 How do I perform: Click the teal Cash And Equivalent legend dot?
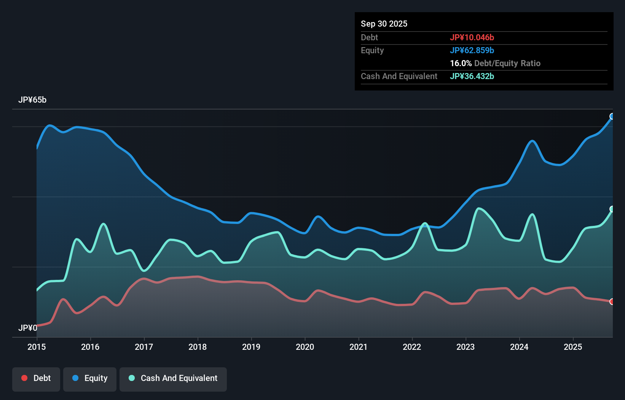(131, 378)
